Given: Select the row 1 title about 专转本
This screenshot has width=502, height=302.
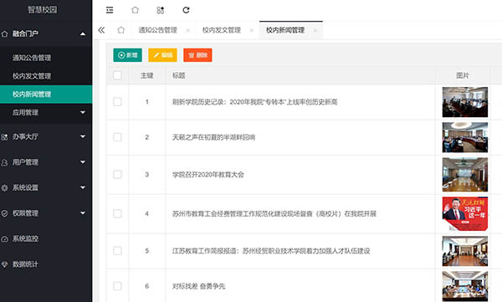Looking at the screenshot, I should (255, 102).
